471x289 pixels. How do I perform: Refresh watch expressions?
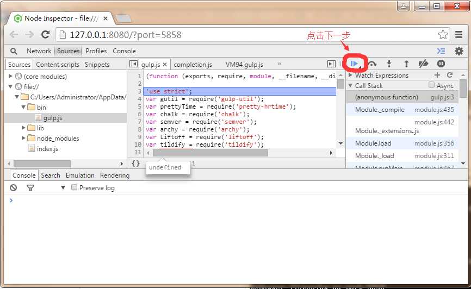pyautogui.click(x=450, y=75)
